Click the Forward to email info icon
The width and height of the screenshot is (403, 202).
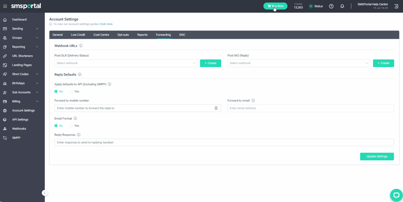[253, 100]
